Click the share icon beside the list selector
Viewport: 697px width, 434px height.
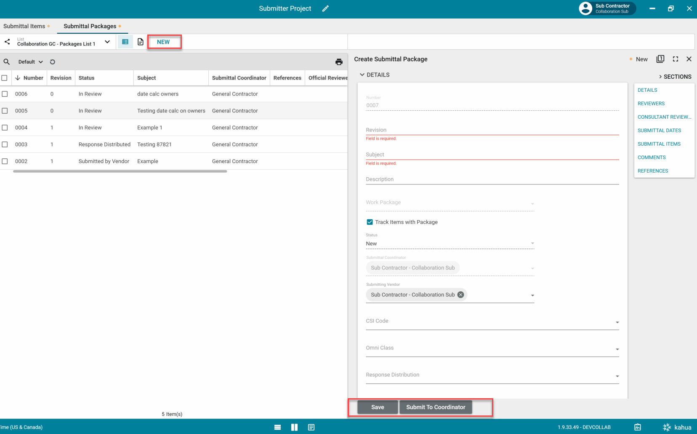point(7,42)
